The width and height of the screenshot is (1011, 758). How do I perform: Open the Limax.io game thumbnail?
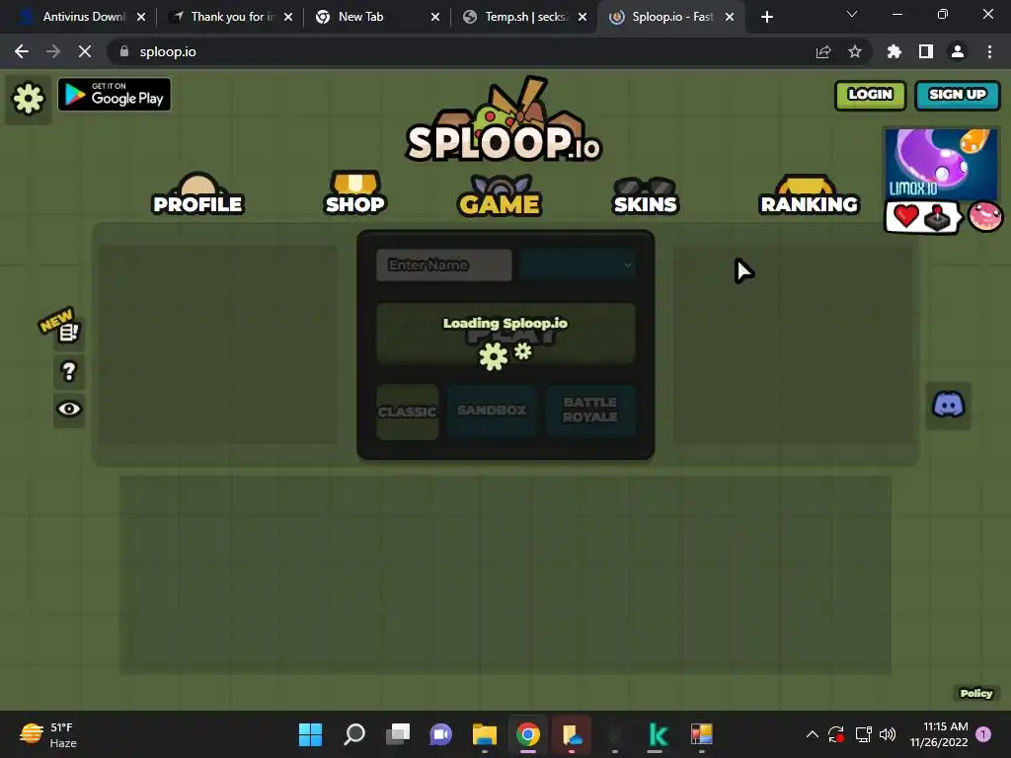pyautogui.click(x=941, y=164)
